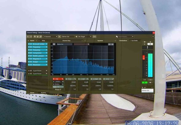
Task: Click the Edit button in toolbar
Action: (94, 37)
